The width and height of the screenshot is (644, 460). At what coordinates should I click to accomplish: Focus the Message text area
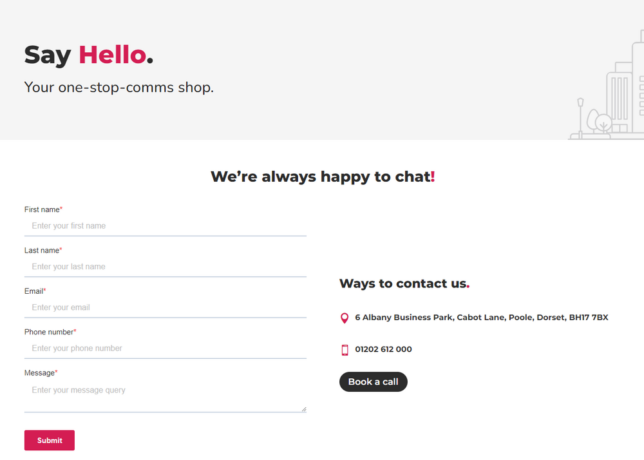point(165,396)
